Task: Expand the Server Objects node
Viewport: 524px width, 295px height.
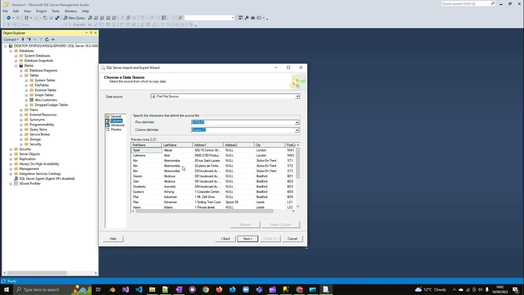Action: click(11, 154)
